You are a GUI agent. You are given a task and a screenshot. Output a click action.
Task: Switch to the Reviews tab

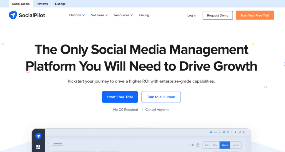(42, 4)
